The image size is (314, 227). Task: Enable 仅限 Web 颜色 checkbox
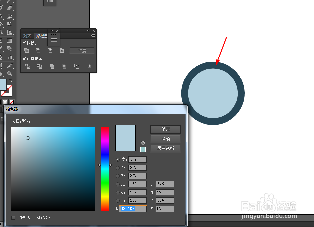[13, 217]
